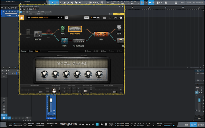This screenshot has width=205, height=128.
Task: Click the Scene button in routing bar
Action: click(88, 51)
